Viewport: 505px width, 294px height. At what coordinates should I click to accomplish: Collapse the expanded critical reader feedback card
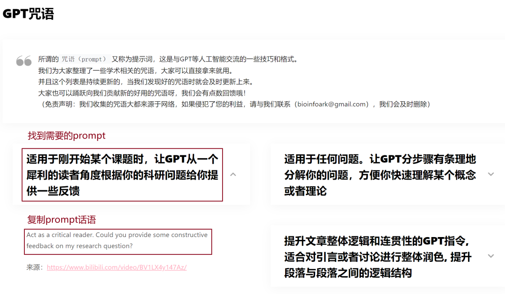pyautogui.click(x=233, y=175)
